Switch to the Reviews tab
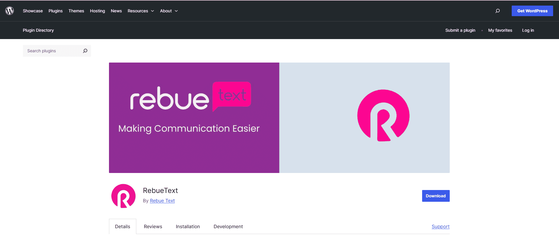 (x=153, y=226)
